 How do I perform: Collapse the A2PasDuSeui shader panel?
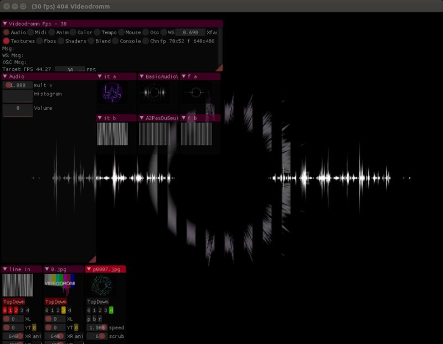point(142,117)
